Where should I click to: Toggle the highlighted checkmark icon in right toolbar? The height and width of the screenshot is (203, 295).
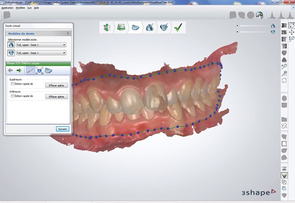284,176
